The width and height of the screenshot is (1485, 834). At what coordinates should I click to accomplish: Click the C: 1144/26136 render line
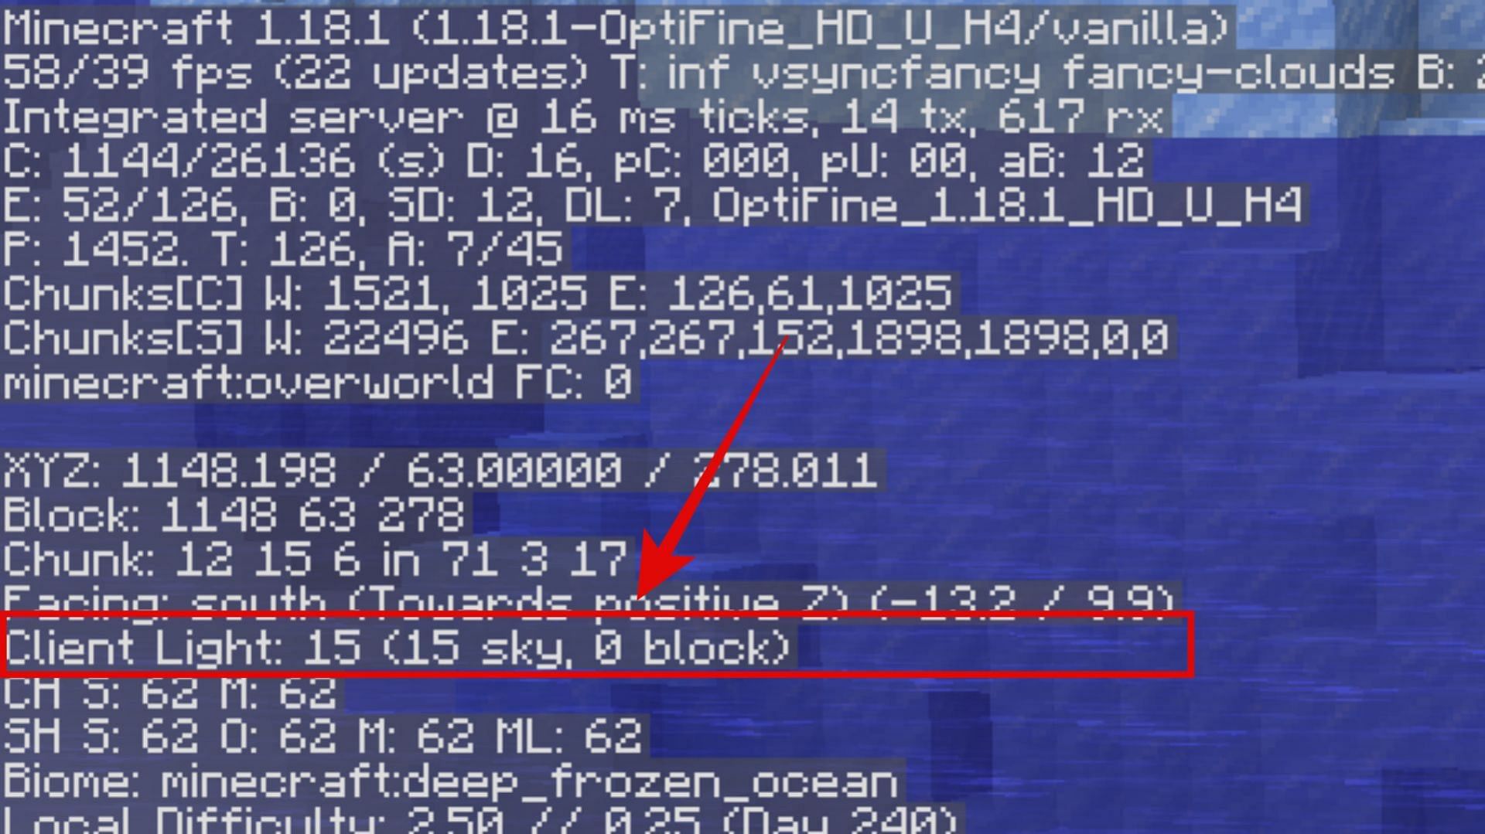point(573,162)
